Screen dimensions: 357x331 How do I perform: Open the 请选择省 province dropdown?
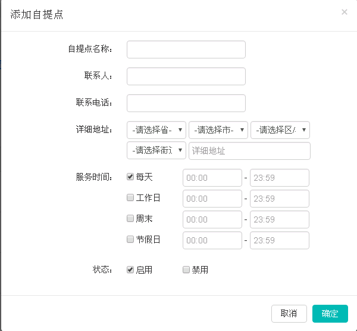(x=156, y=130)
